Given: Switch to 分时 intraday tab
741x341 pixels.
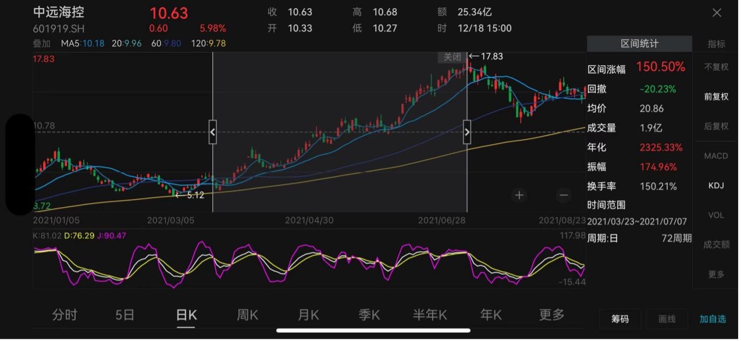Looking at the screenshot, I should pyautogui.click(x=65, y=315).
